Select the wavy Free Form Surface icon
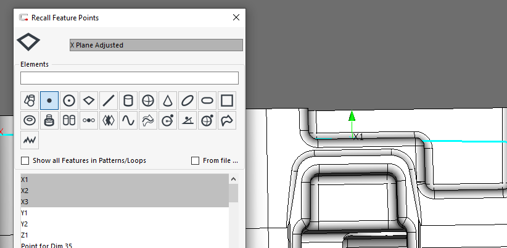Screen dimensions: 507x248 pos(148,120)
